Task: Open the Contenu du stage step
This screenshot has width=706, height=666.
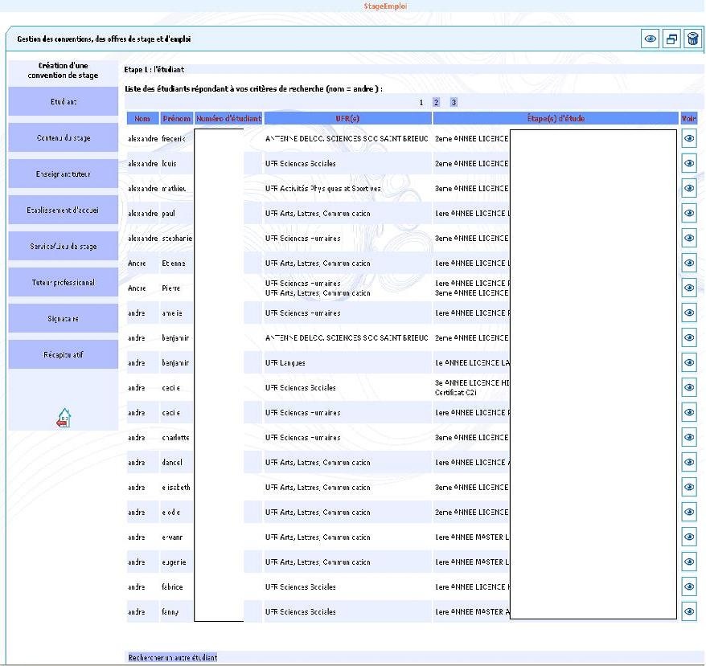Action: [x=64, y=138]
